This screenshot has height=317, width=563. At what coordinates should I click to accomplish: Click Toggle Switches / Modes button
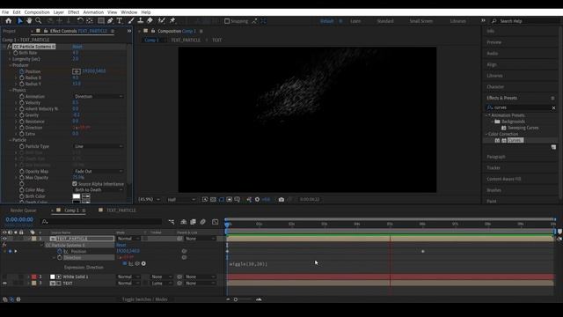point(144,299)
